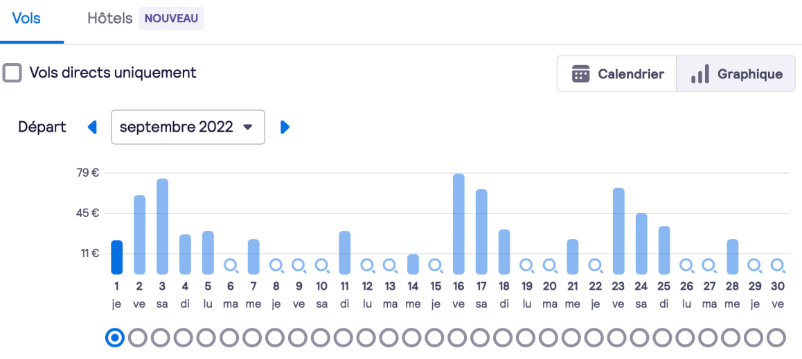Viewport: 802px width, 359px height.
Task: Click the search icon for September 30
Action: tap(778, 265)
